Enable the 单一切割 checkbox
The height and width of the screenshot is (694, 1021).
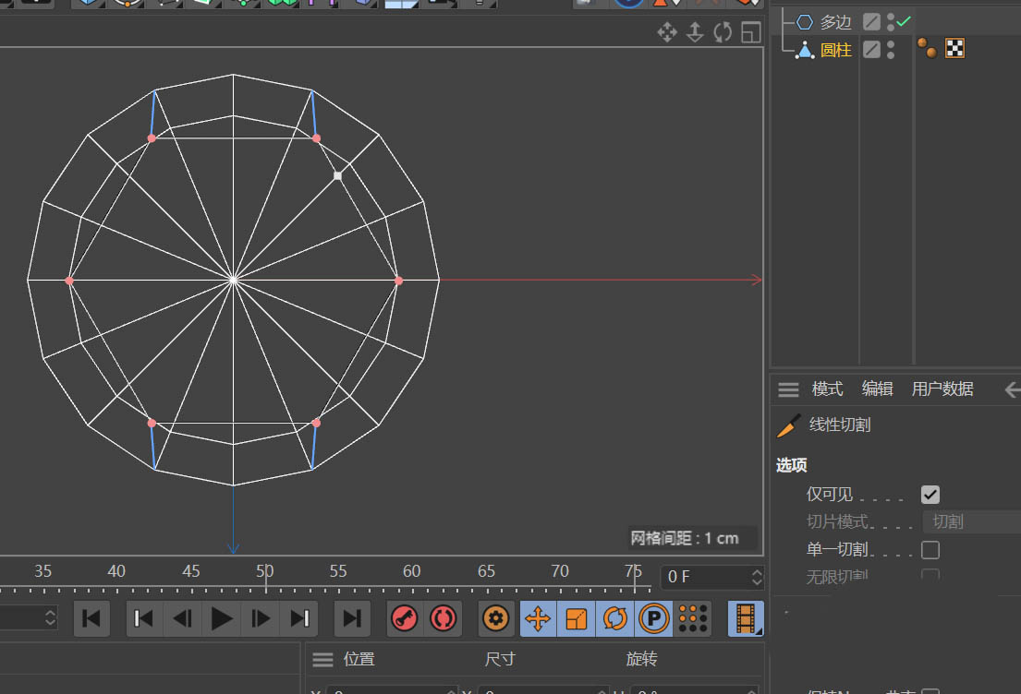(930, 550)
